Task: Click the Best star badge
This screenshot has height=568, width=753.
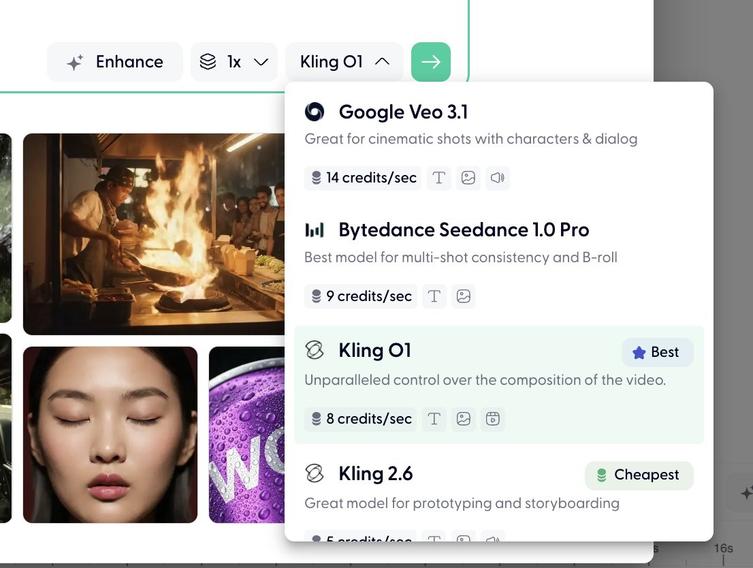Action: [x=657, y=352]
